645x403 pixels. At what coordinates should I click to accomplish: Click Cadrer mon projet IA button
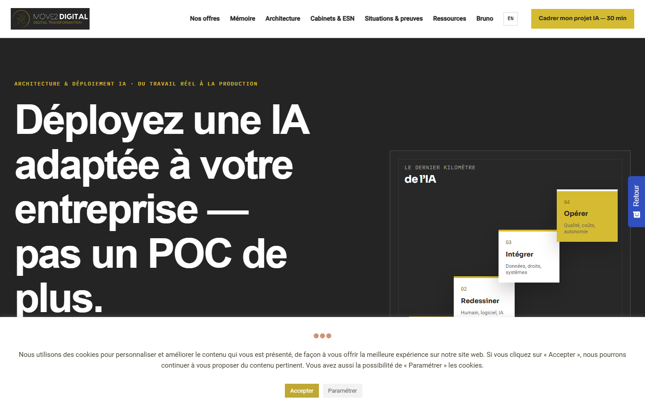click(x=583, y=19)
